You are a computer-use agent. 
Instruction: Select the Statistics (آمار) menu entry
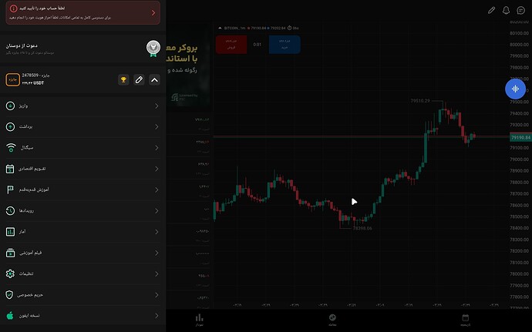point(82,232)
